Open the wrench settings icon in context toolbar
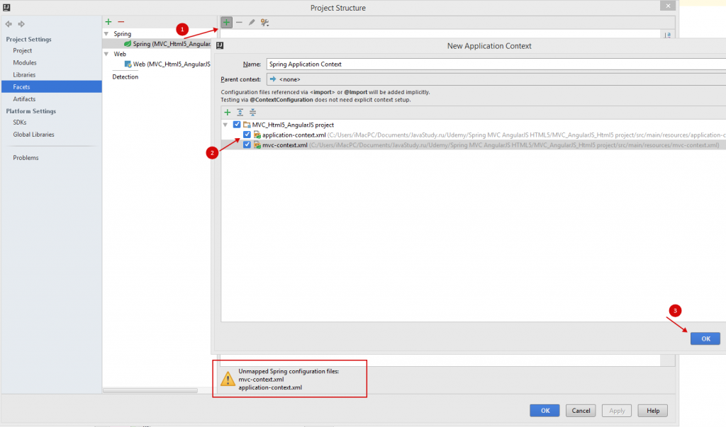The height and width of the screenshot is (427, 726). 264,23
